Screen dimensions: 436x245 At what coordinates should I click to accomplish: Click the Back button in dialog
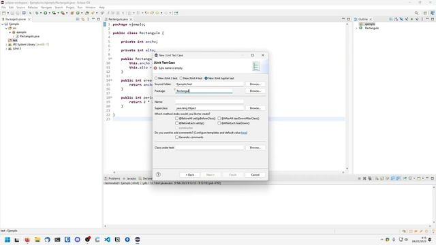(189, 175)
